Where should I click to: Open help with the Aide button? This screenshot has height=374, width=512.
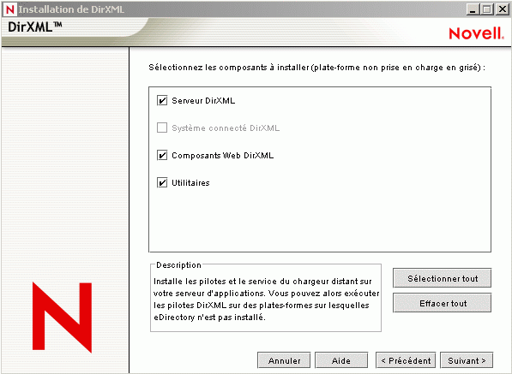pyautogui.click(x=341, y=360)
